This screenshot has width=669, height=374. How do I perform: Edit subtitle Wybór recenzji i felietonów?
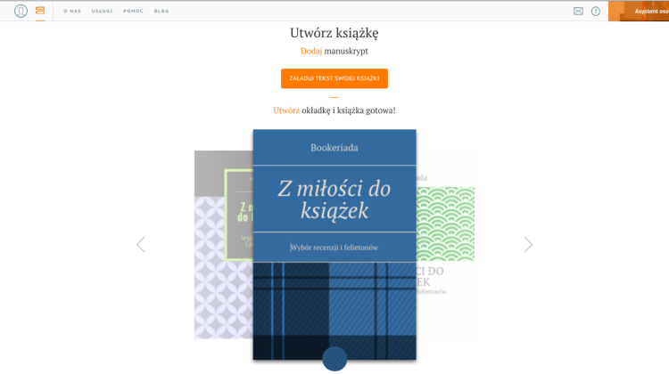(x=334, y=247)
